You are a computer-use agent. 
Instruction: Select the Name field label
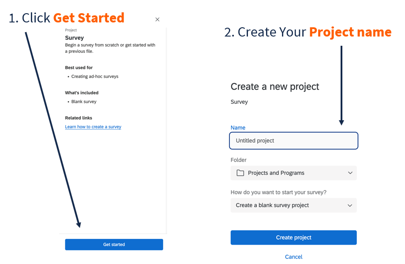coord(238,128)
